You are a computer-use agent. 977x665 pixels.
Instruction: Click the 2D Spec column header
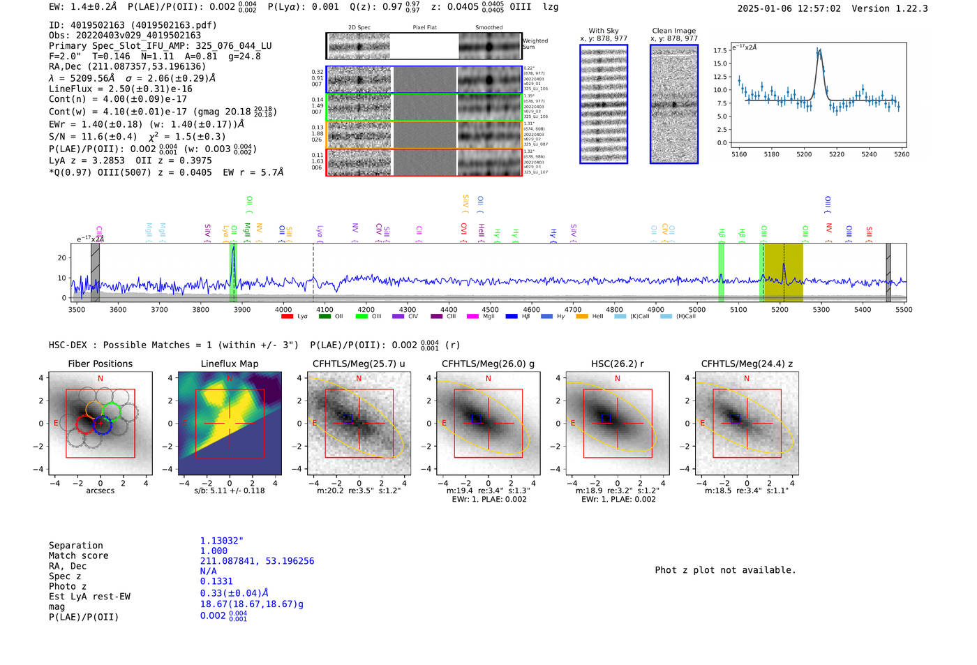tap(359, 28)
